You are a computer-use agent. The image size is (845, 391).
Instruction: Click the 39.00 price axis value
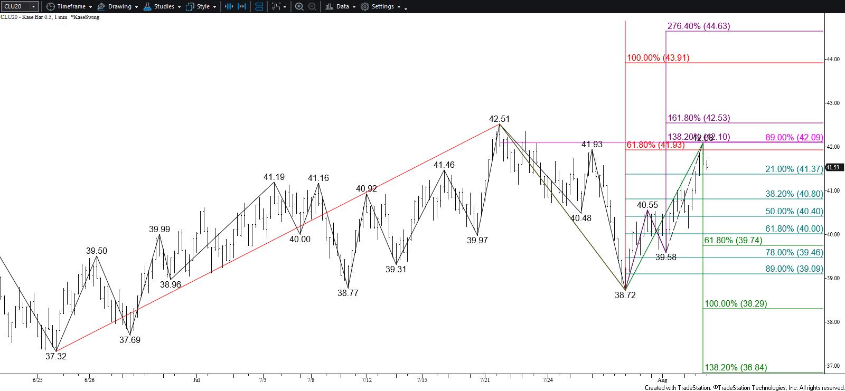tap(834, 278)
